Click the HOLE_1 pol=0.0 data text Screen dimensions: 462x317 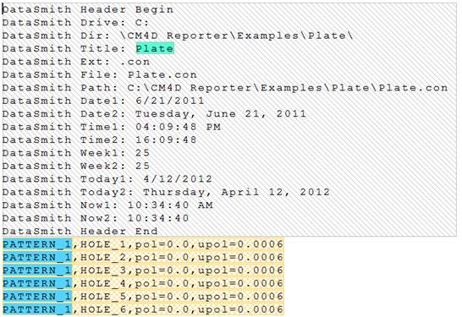(x=162, y=244)
